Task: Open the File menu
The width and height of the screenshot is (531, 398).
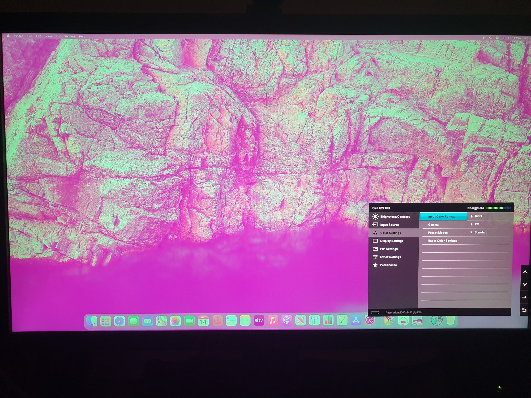Action: 29,36
